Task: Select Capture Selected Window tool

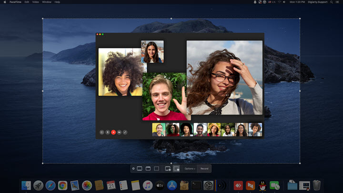Action: pos(148,169)
